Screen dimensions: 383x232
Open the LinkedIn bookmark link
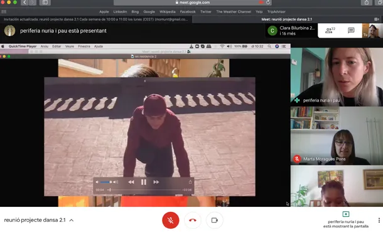click(x=120, y=11)
